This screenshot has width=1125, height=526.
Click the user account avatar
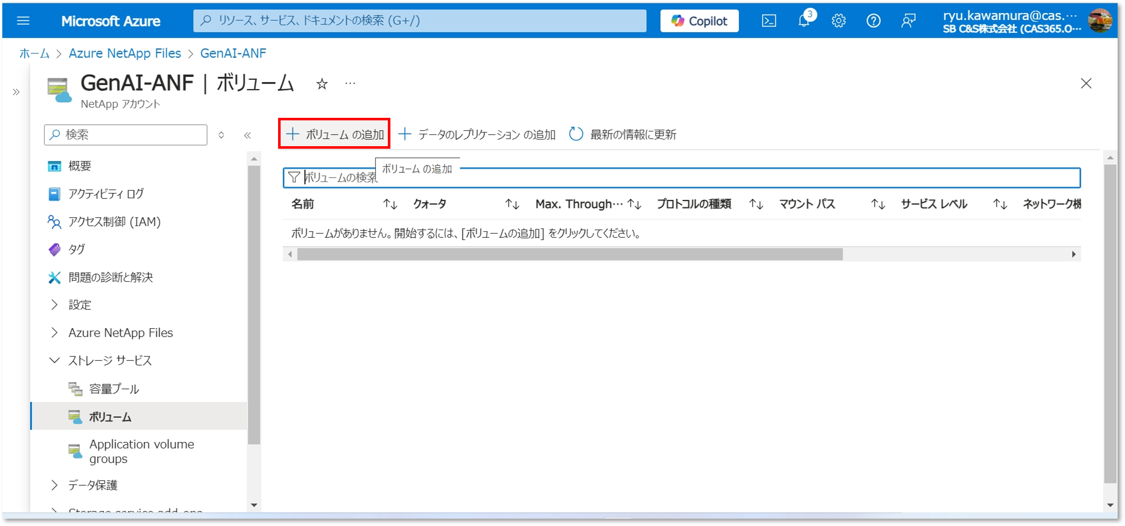coord(1099,21)
